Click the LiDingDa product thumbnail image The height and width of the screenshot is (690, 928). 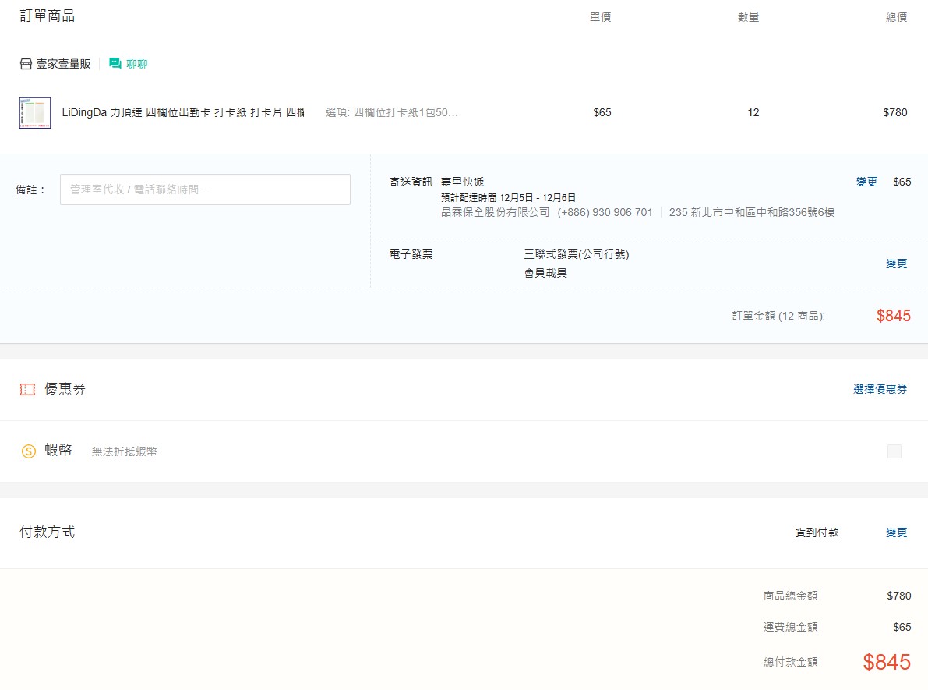(35, 113)
